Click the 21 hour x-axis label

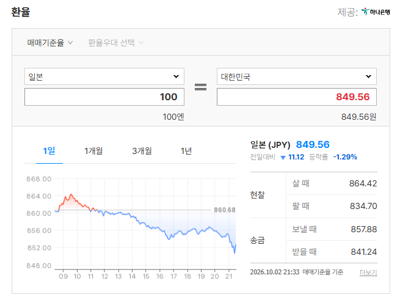pos(229,276)
